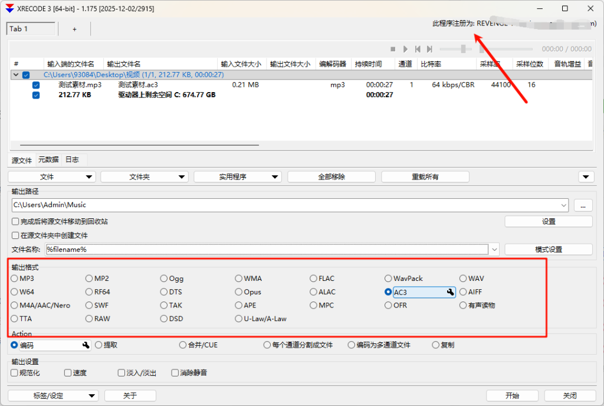Image resolution: width=604 pixels, height=406 pixels.
Task: Browse output path with the ... button
Action: coord(583,205)
